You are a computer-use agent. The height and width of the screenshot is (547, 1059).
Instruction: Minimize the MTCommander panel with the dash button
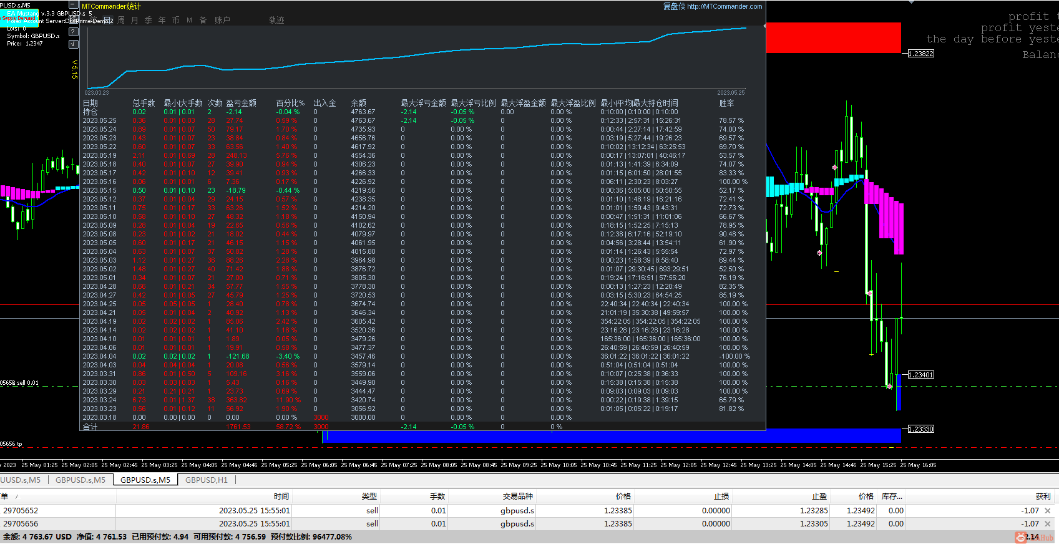click(x=73, y=5)
